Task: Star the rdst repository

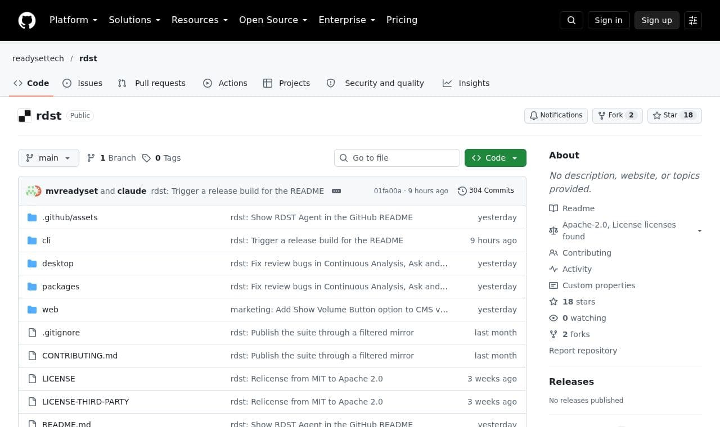Action: click(675, 116)
